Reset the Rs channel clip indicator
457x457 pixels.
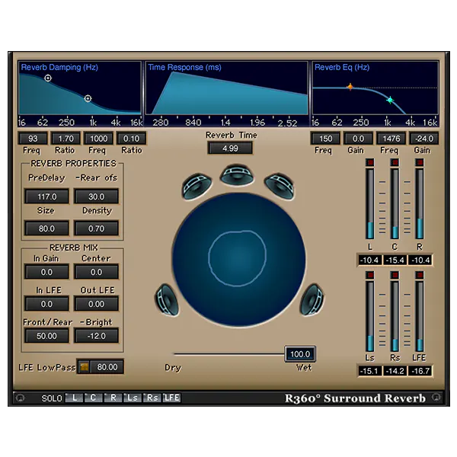coord(395,275)
